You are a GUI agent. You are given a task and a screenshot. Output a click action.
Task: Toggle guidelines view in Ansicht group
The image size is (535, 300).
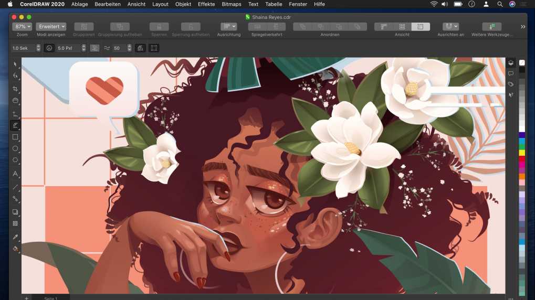(x=421, y=27)
